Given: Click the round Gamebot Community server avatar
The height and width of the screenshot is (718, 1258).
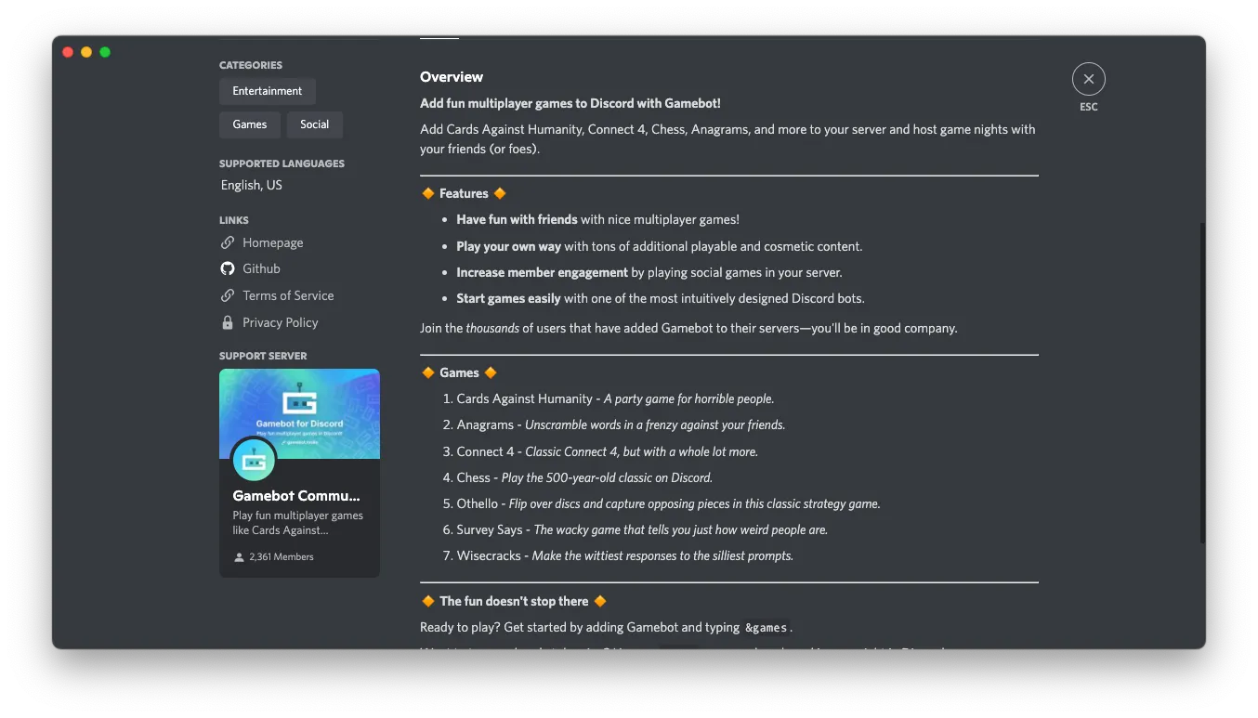Looking at the screenshot, I should tap(254, 460).
